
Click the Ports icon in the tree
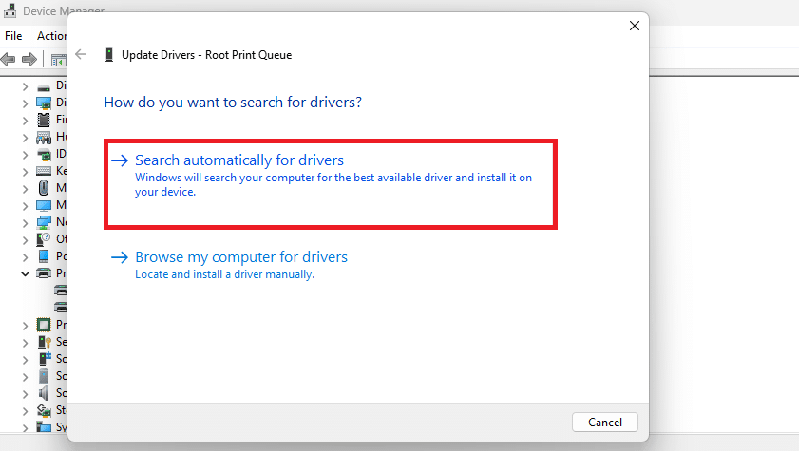click(44, 256)
